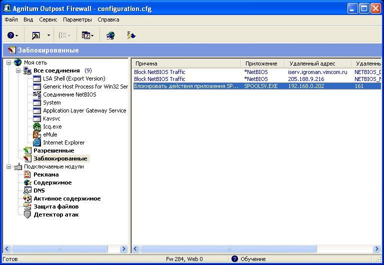Select the Моя сеть globe icon

17,62
